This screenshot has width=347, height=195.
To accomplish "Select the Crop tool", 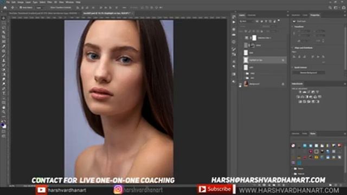I will (4, 37).
